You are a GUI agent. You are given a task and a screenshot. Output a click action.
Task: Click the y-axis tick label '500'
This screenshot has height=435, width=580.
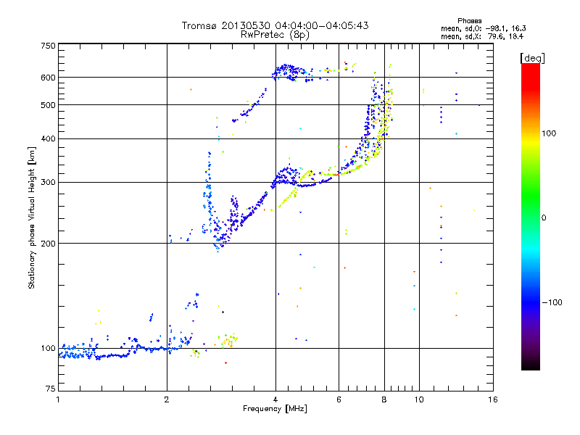(48, 105)
